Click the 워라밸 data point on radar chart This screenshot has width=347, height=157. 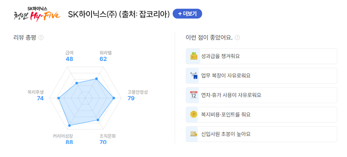(x=96, y=79)
